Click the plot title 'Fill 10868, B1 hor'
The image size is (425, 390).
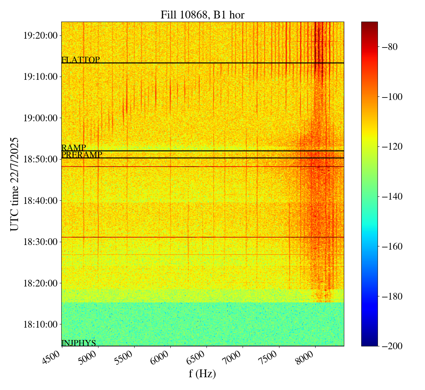point(202,15)
